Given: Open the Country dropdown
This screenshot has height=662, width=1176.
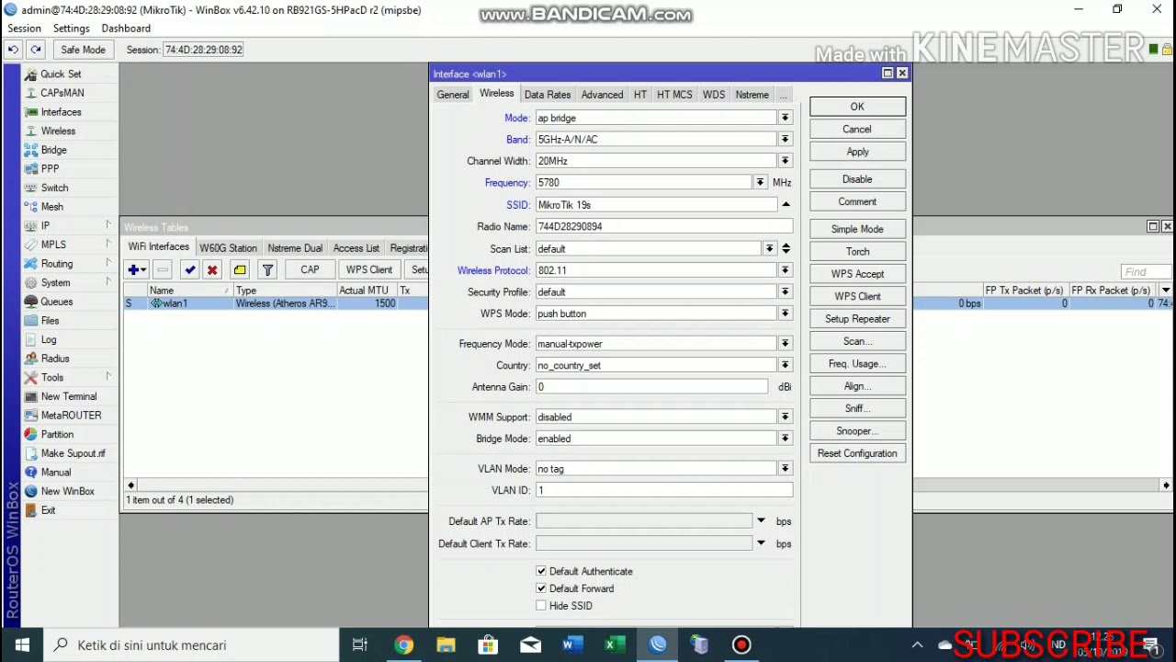Looking at the screenshot, I should coord(785,365).
